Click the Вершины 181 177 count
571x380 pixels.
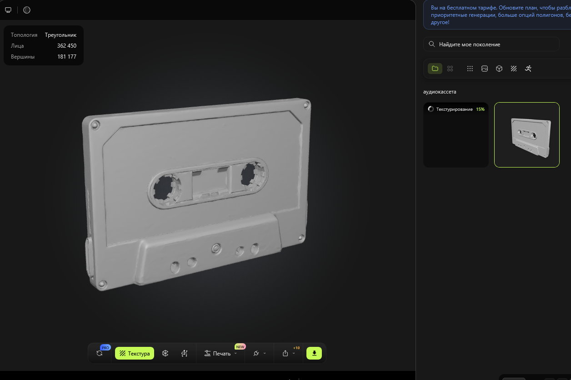click(67, 57)
